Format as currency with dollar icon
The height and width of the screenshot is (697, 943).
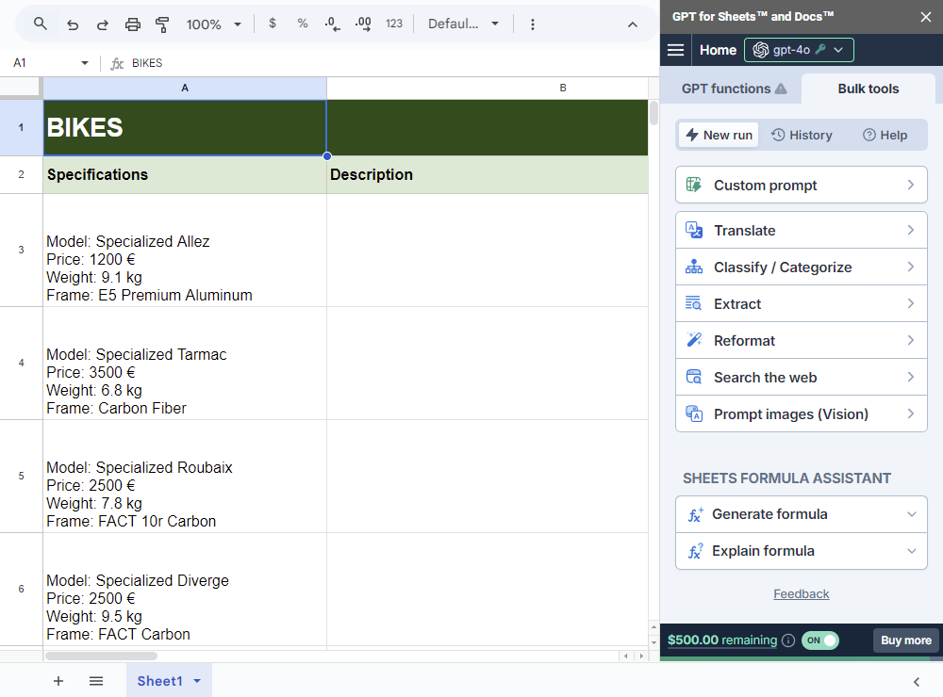coord(273,24)
